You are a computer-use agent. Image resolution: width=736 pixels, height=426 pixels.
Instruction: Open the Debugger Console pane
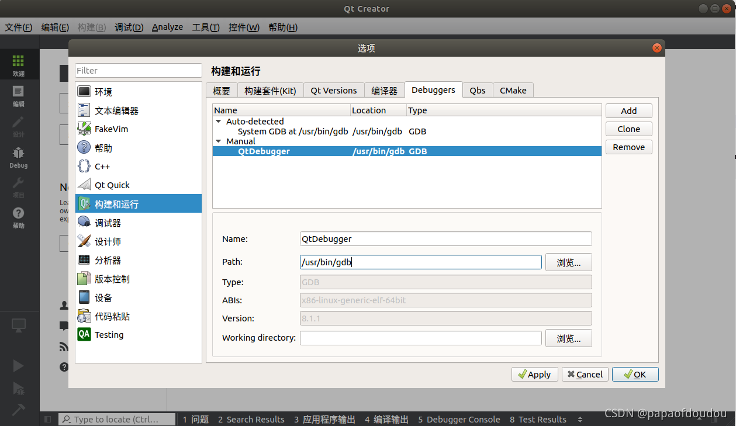[x=459, y=419]
